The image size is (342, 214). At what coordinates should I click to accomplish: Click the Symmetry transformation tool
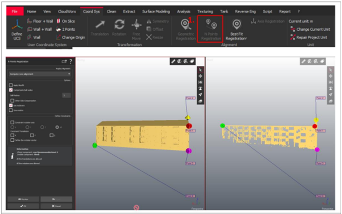tap(158, 21)
